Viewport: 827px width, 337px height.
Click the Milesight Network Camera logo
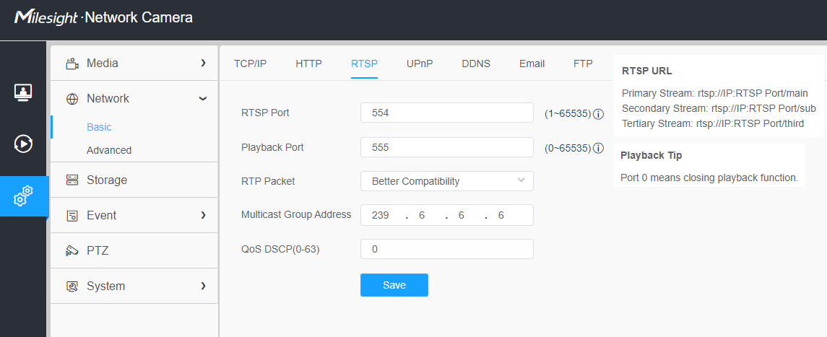(103, 17)
